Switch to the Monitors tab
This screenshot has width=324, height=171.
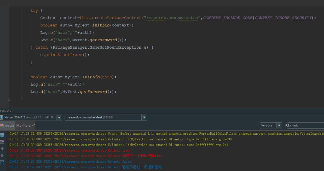coord(25,126)
